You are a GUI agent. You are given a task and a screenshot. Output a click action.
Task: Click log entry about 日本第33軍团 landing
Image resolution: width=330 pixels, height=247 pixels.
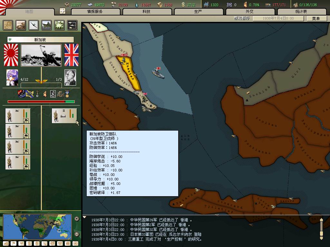point(147,234)
